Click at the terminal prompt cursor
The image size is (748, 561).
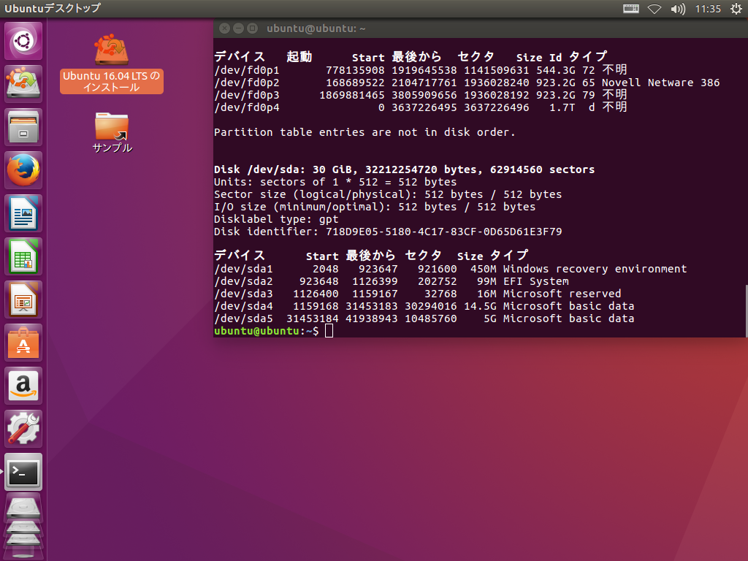(329, 331)
